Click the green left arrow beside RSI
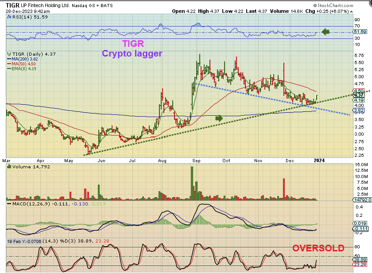 click(x=325, y=32)
